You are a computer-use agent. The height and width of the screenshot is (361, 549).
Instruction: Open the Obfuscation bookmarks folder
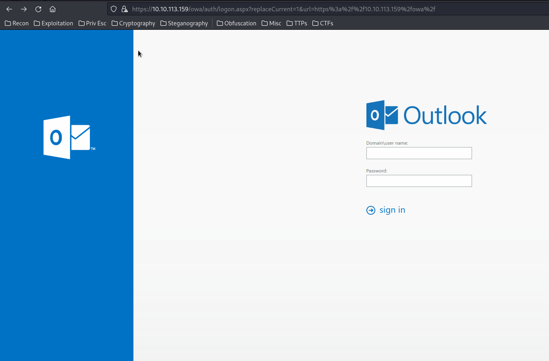point(237,23)
